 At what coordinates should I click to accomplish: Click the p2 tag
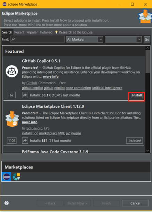click(x=68, y=133)
